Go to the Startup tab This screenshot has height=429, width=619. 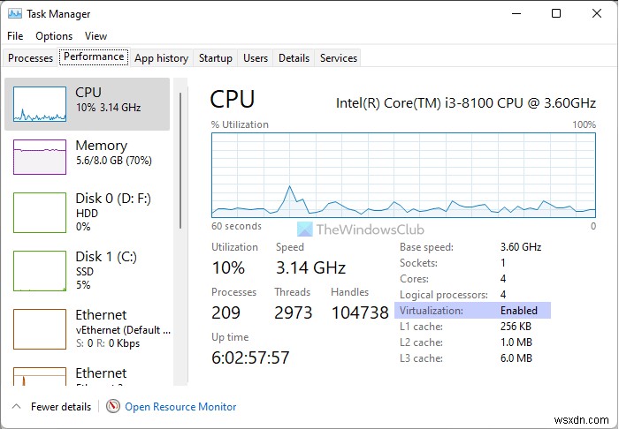216,58
